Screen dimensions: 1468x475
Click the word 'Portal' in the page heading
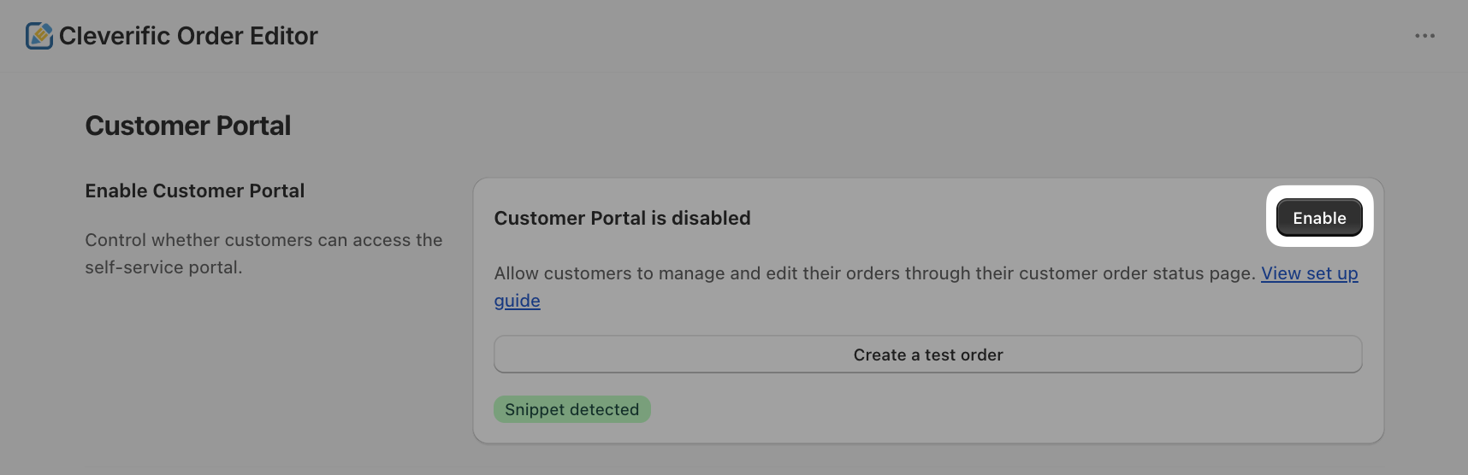pyautogui.click(x=253, y=126)
